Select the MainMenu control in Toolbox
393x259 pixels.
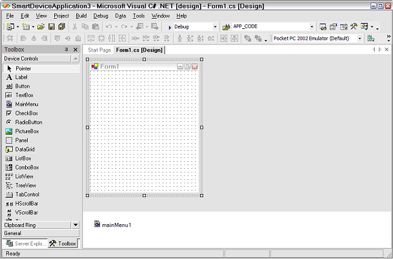pos(41,104)
